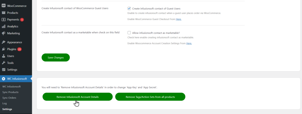
Task: Open WooCommerce menu label
Action: click(x=17, y=6)
